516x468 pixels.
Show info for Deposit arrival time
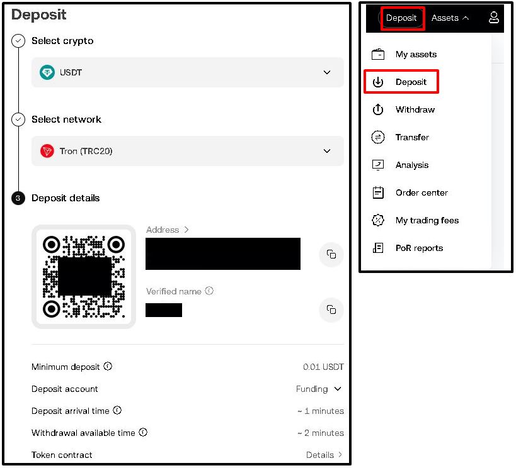pos(117,410)
